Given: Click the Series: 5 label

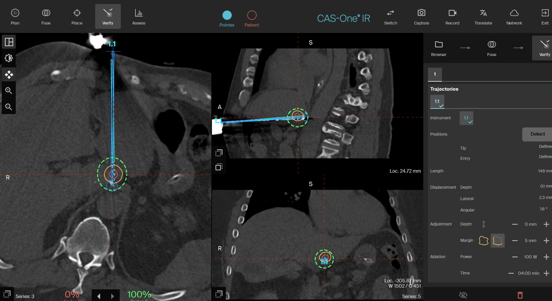Looking at the screenshot, I should [x=411, y=297].
